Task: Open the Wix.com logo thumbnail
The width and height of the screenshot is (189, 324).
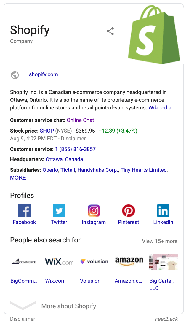Action: 59,262
